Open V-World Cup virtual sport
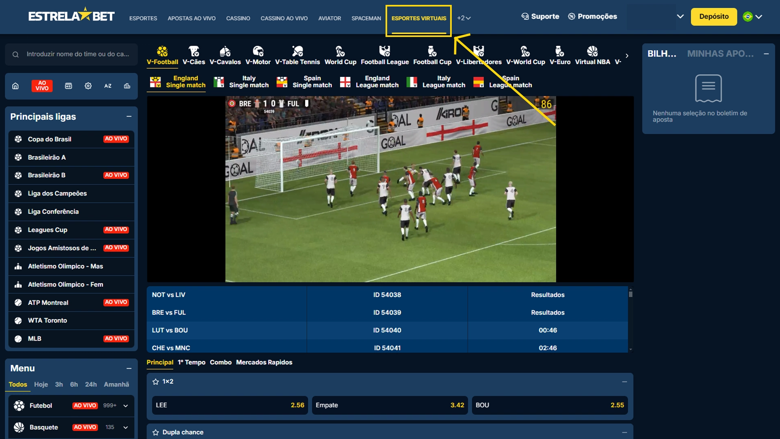 pyautogui.click(x=525, y=56)
